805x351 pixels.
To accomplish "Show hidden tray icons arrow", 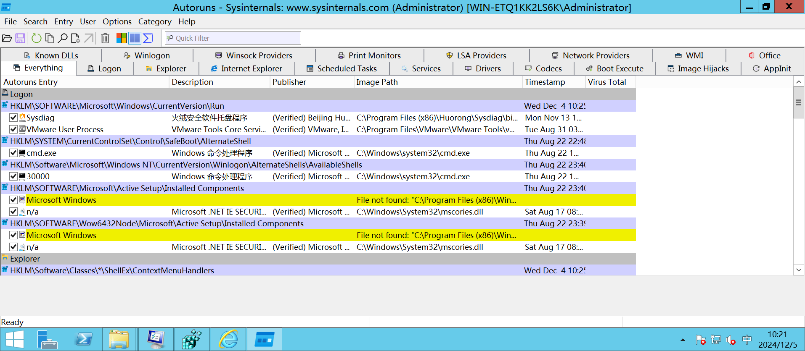I will (x=683, y=340).
